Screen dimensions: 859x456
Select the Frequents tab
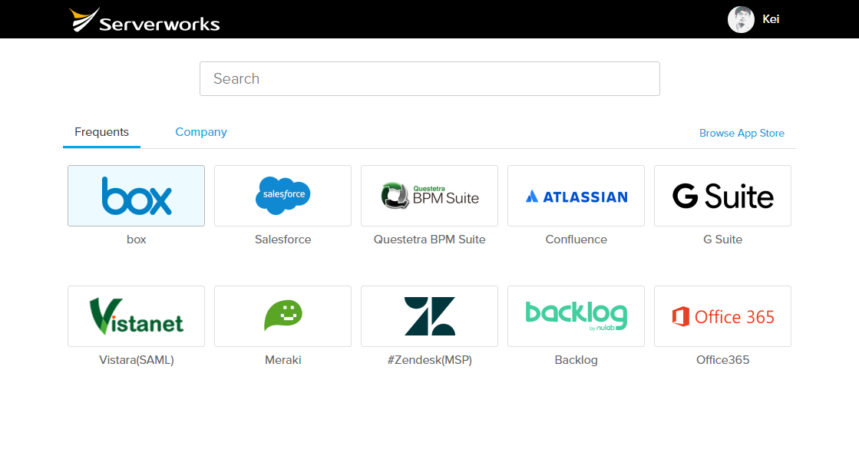click(101, 132)
